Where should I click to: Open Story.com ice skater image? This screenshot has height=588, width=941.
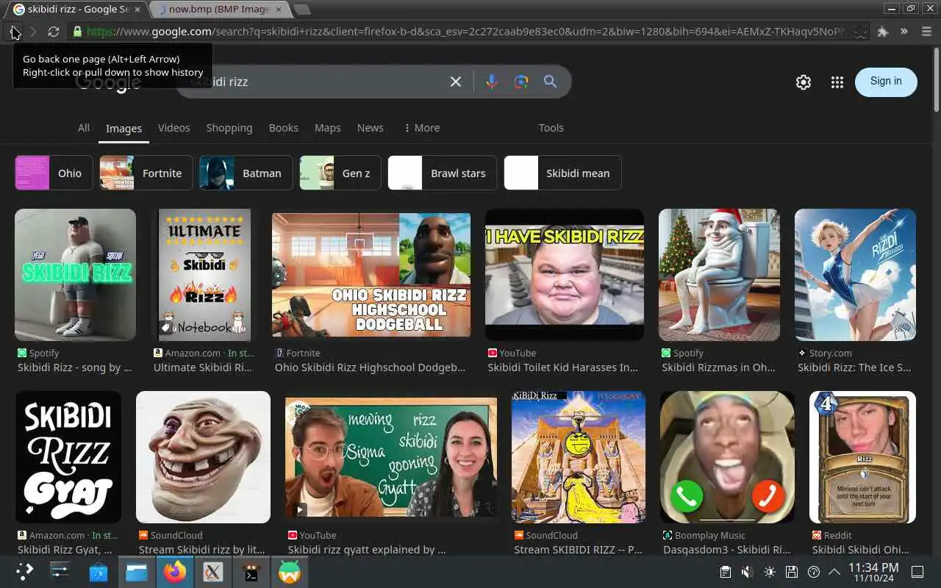tap(855, 275)
